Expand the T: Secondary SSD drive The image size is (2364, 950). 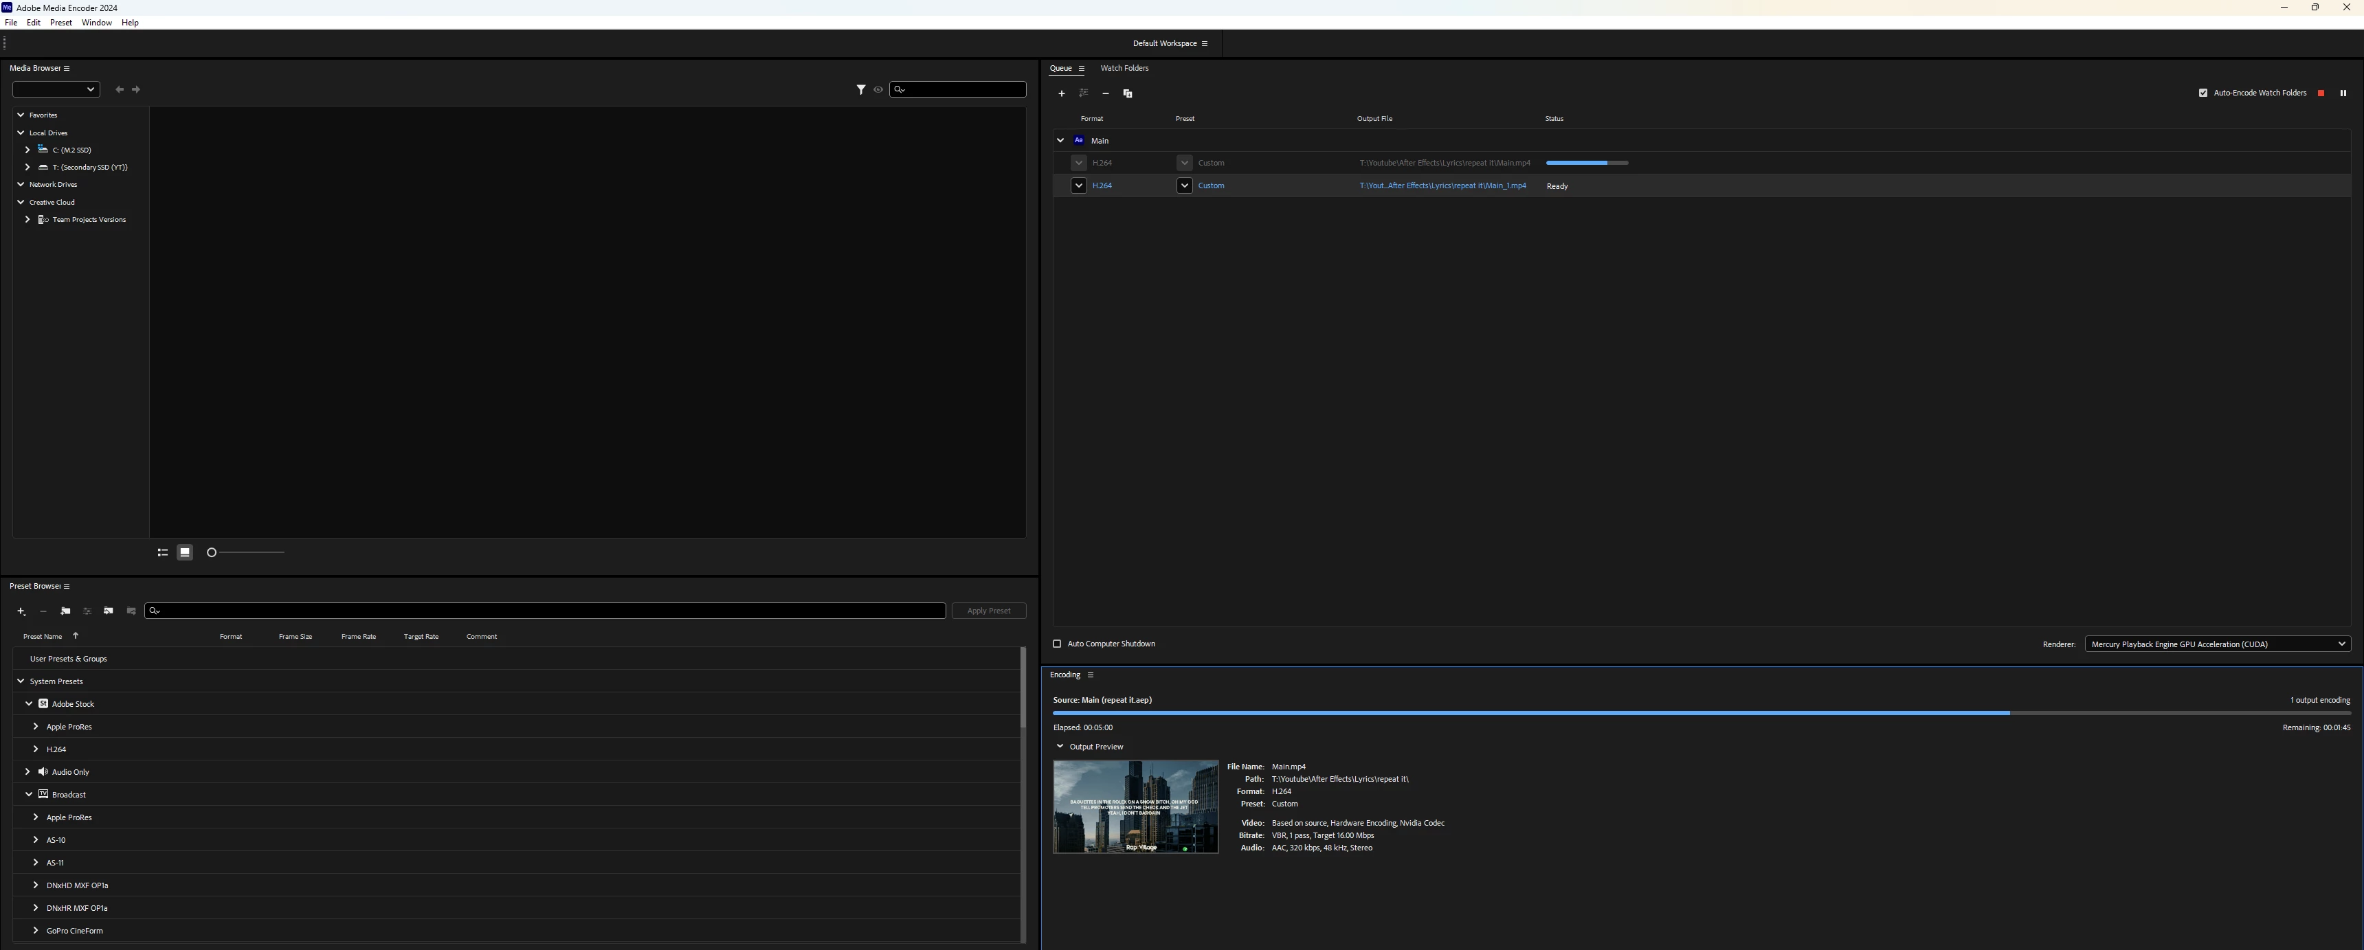[x=27, y=168]
